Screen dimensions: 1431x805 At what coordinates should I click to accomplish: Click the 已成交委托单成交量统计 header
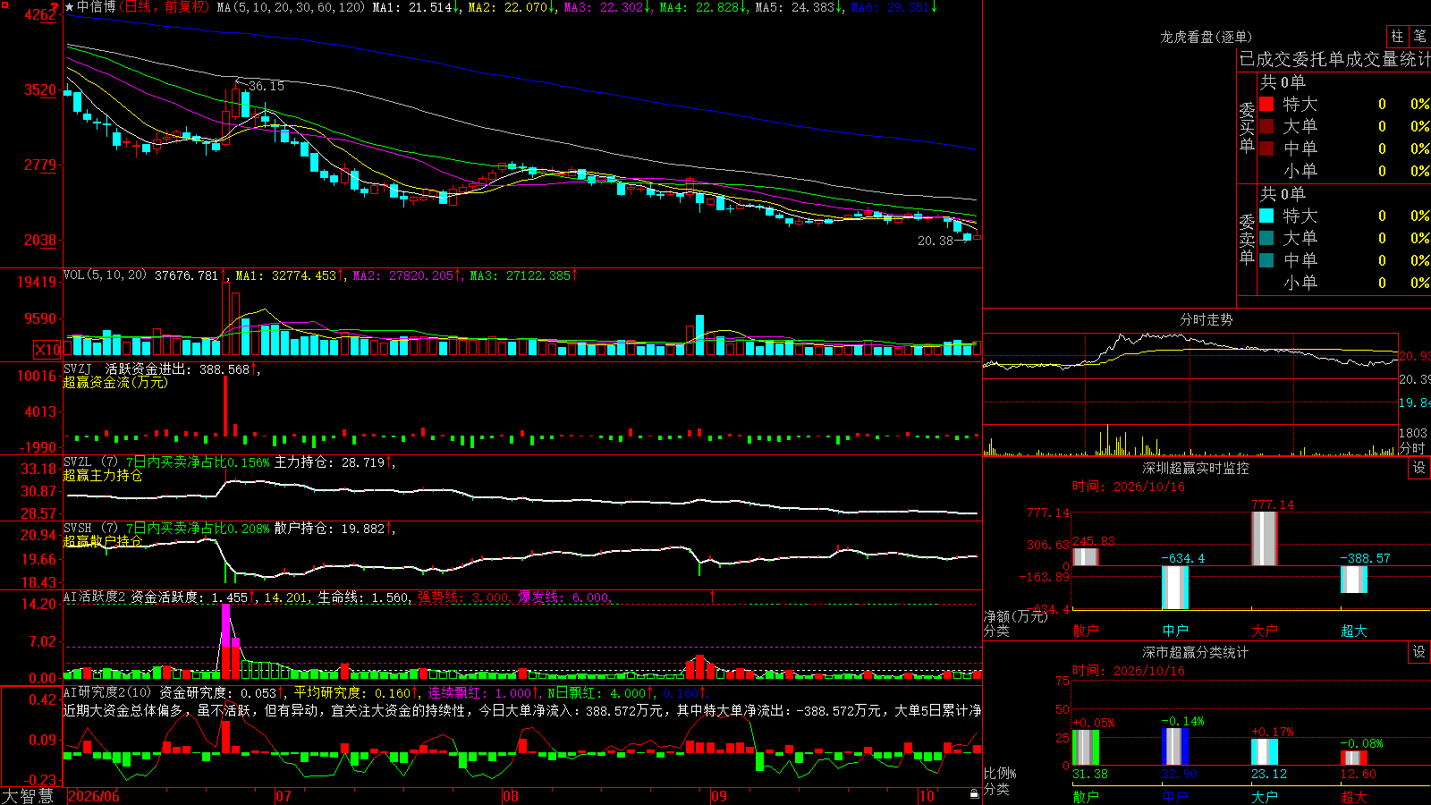1334,59
